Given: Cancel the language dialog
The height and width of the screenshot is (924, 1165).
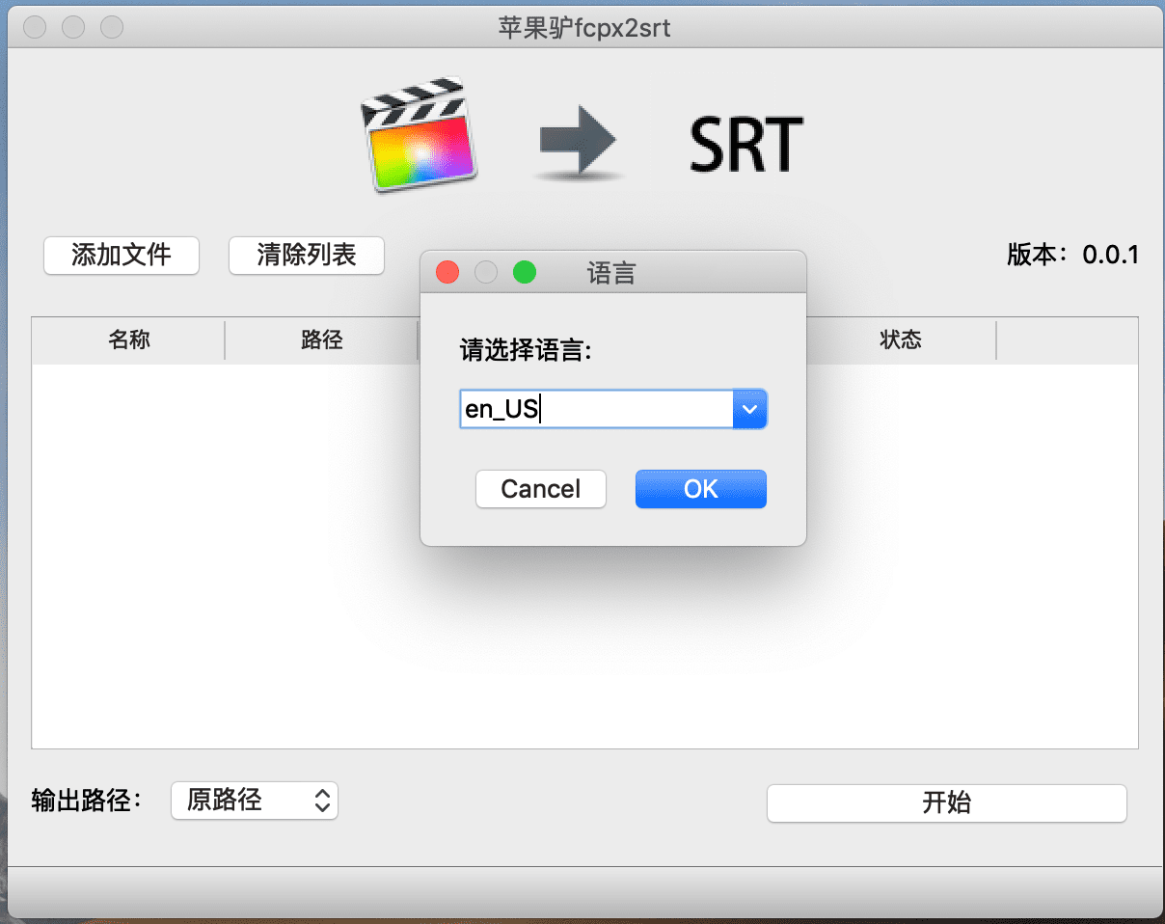Looking at the screenshot, I should click(541, 489).
